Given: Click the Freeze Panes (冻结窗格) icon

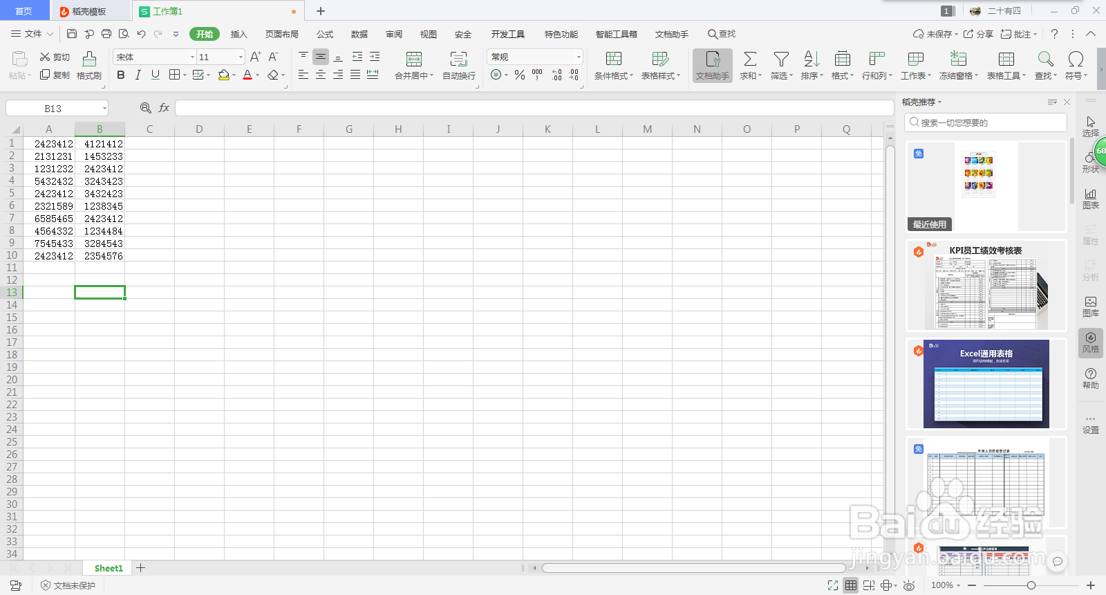Looking at the screenshot, I should pyautogui.click(x=958, y=59).
